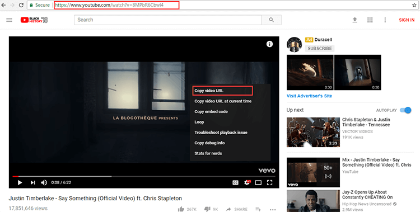Click the browser forward arrow
This screenshot has height=212, width=420.
tap(12, 5)
